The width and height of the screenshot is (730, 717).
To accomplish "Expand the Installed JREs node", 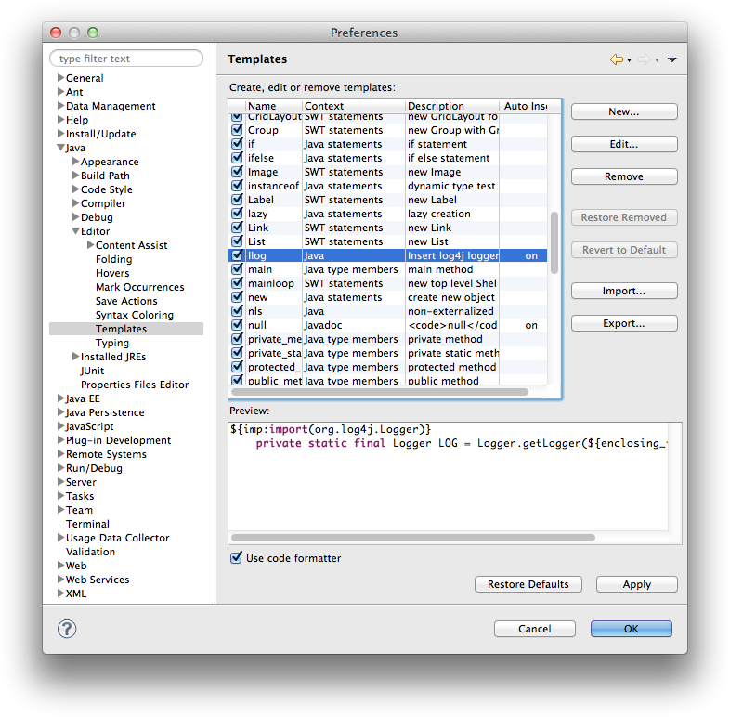I will 75,357.
